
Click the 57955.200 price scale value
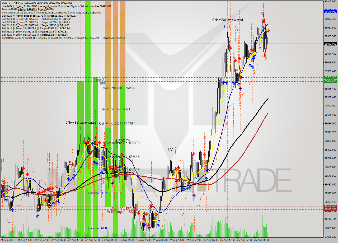330,237
